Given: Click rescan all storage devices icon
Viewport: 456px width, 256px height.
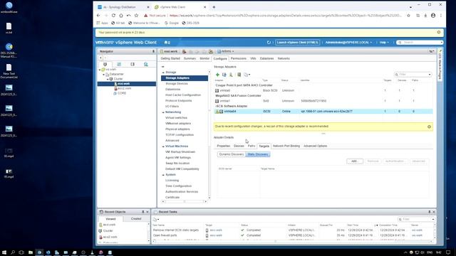Looking at the screenshot, I should pos(239,75).
